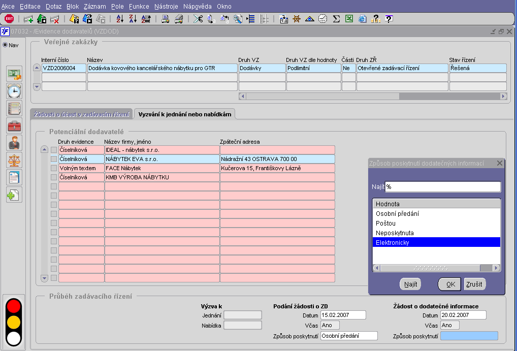Check the box for FACE Nábytek

pyautogui.click(x=54, y=168)
